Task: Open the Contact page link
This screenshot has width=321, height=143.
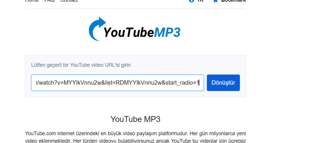Action: (69, 1)
